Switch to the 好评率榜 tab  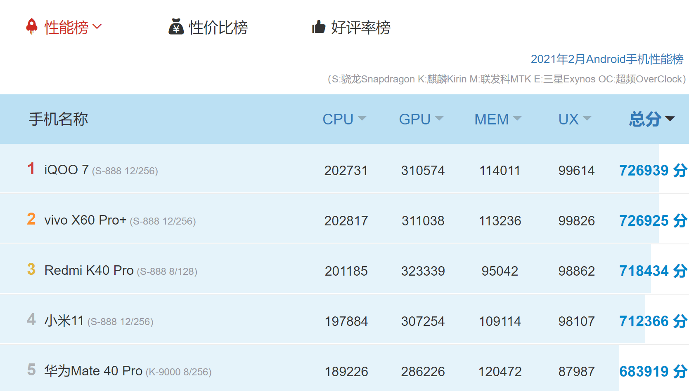click(360, 28)
